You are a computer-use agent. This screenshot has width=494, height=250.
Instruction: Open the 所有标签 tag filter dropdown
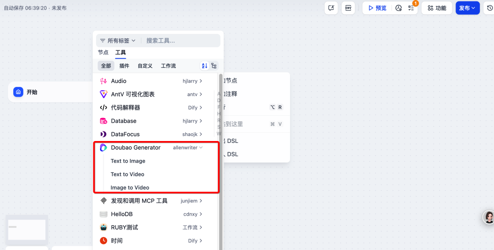pyautogui.click(x=118, y=41)
